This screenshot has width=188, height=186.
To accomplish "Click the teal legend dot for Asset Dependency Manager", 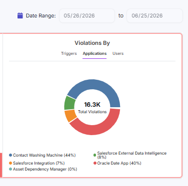I will (10, 169).
